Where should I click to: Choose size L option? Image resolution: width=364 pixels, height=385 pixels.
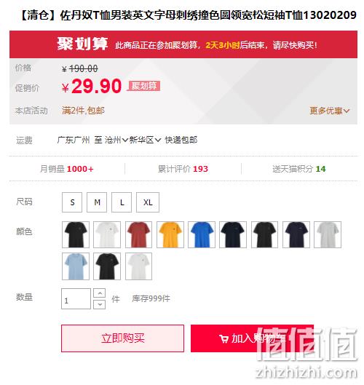coord(122,202)
